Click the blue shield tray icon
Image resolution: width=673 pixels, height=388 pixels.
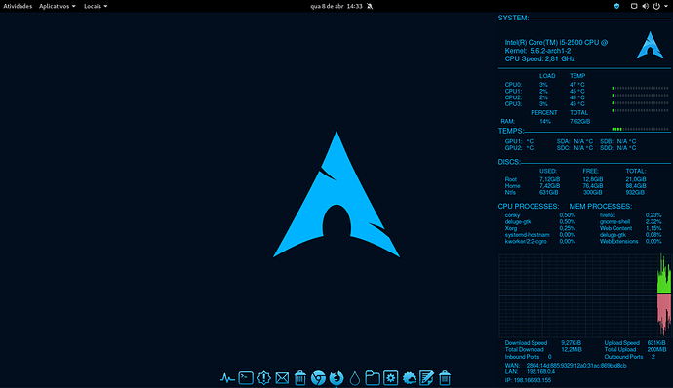(616, 6)
